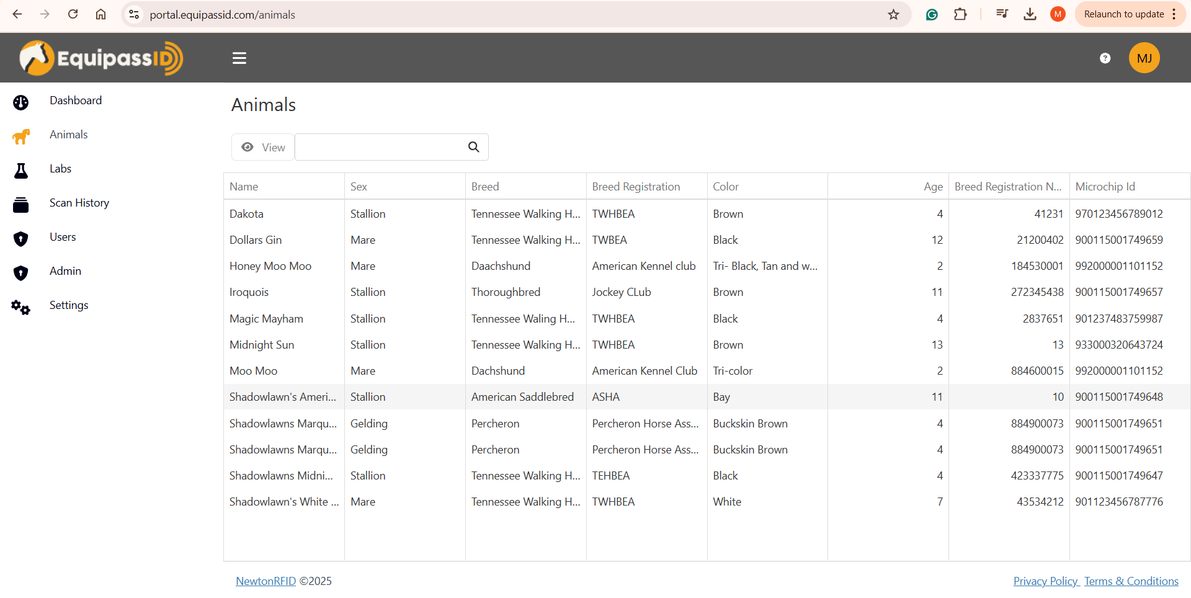
Task: Reload the page
Action: coord(73,14)
